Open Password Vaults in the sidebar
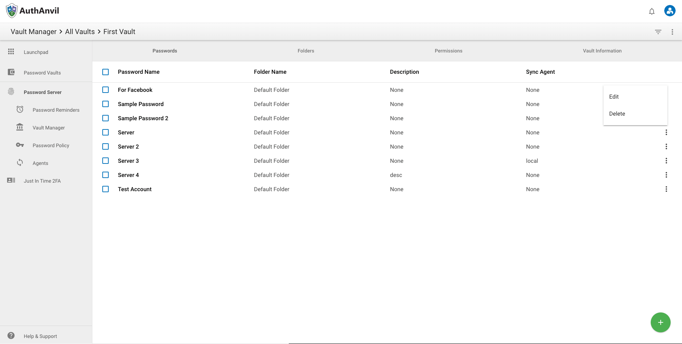This screenshot has width=682, height=344. click(x=42, y=73)
